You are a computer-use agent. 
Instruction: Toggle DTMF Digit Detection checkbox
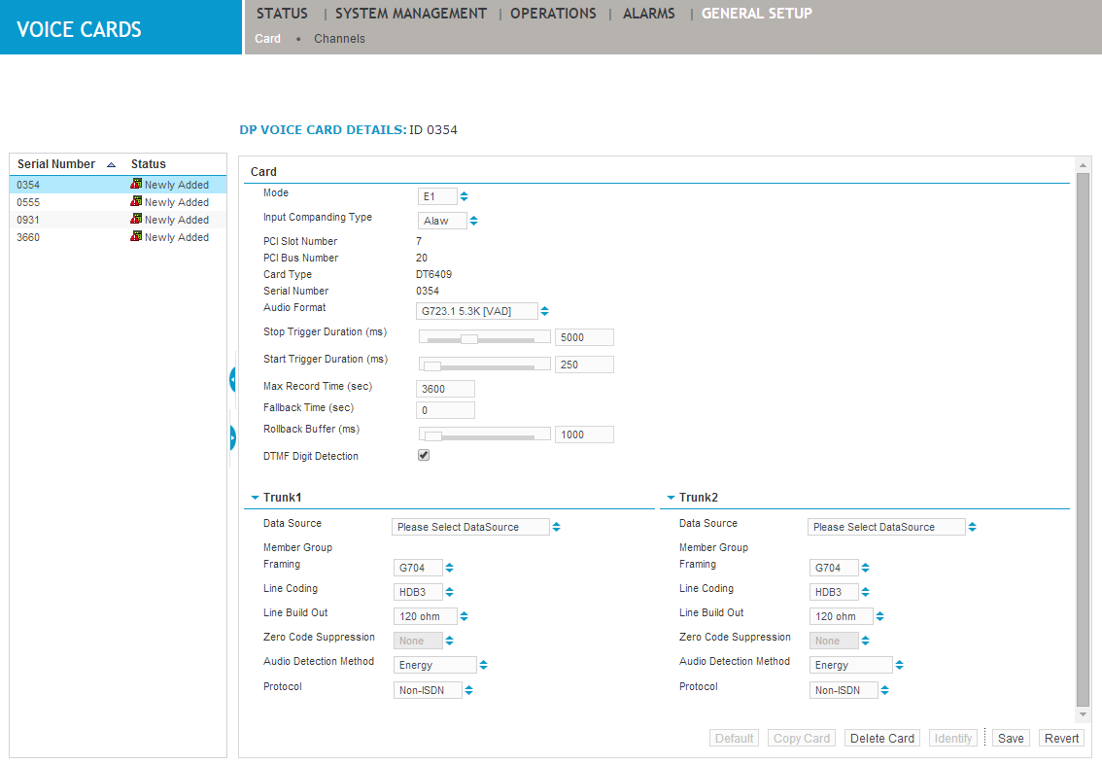[424, 455]
